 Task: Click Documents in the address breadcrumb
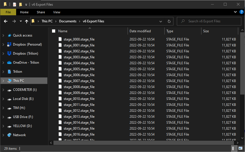pos(68,21)
